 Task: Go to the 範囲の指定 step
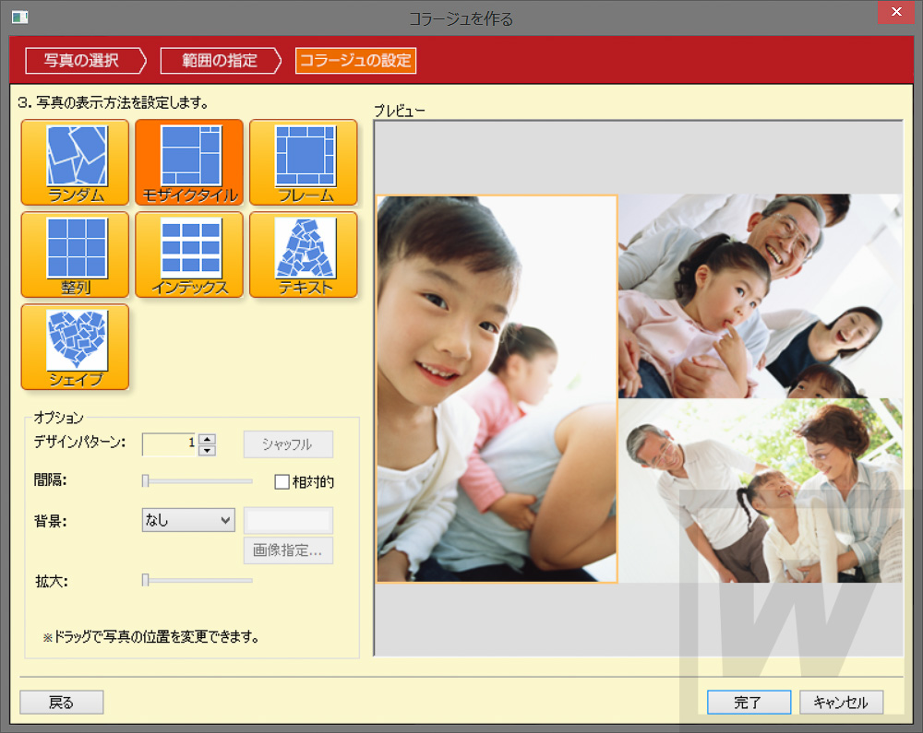click(x=221, y=61)
